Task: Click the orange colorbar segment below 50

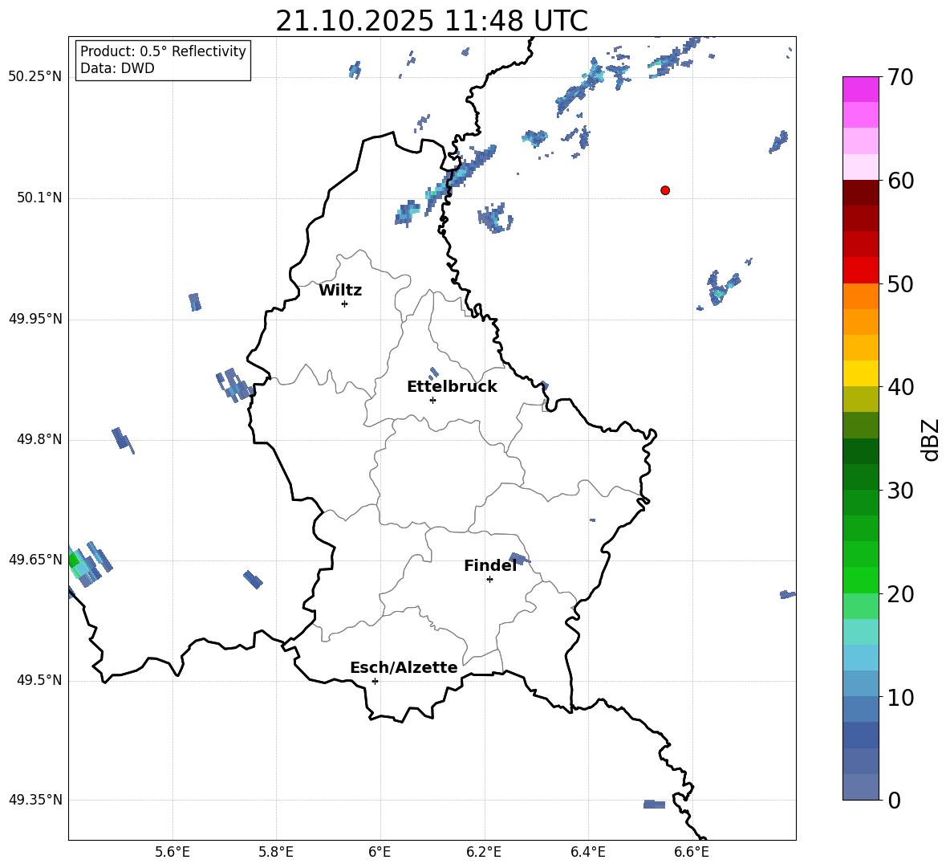Action: 860,296
